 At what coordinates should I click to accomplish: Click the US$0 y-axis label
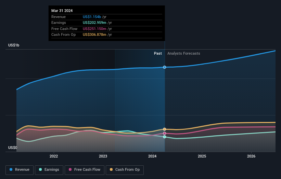[x=13, y=148]
